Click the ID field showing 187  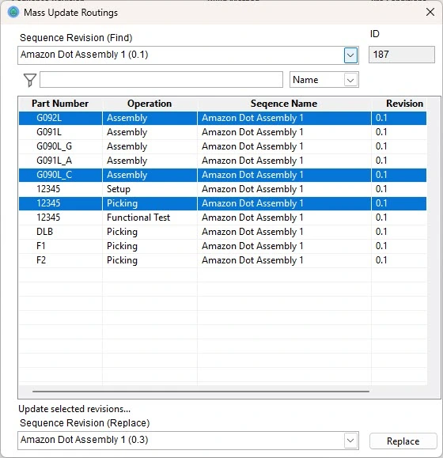pyautogui.click(x=402, y=55)
